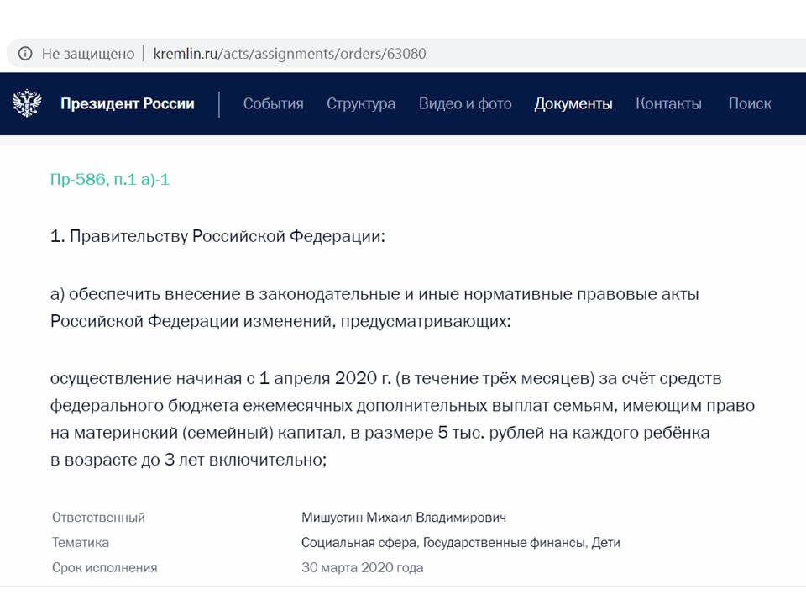Screen dimensions: 806x605
Task: Click the 'Не защищено' info icon
Action: click(x=27, y=52)
